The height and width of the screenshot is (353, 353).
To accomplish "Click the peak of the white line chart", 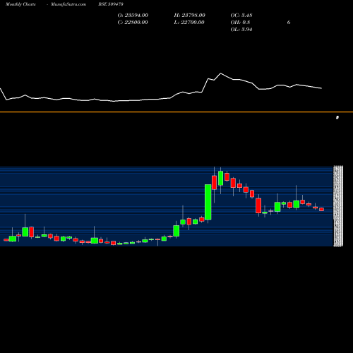I will point(221,73).
